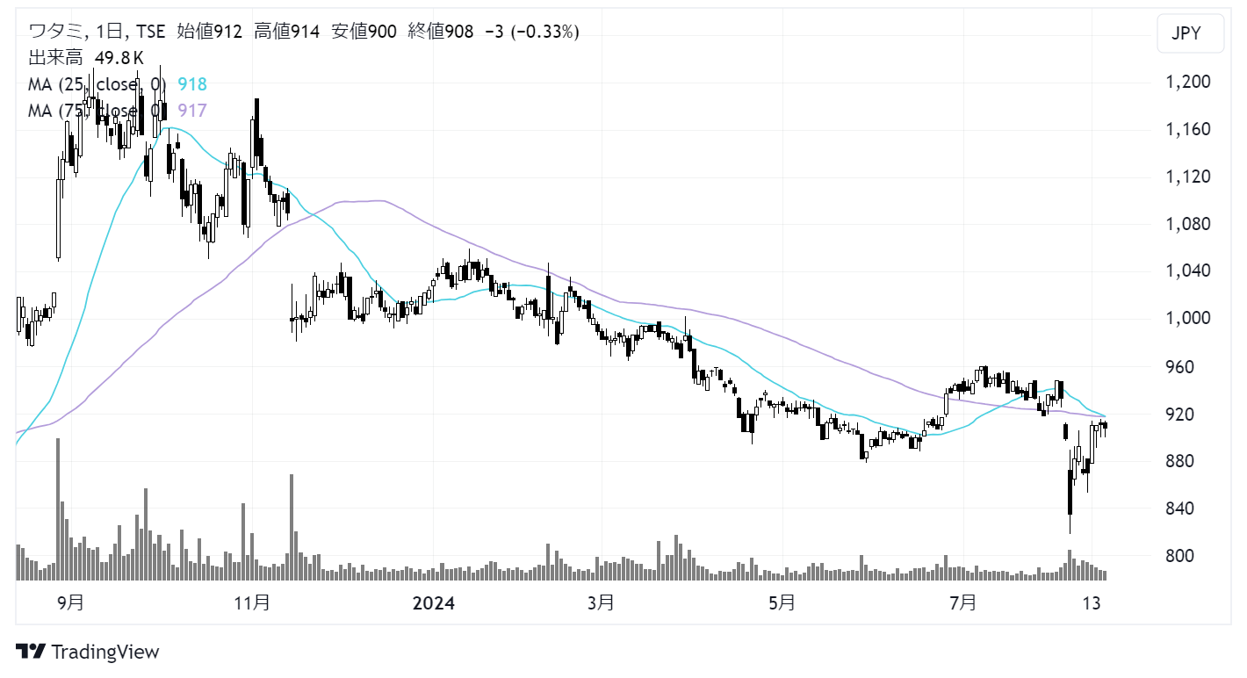
Task: Click the 13 date axis label
Action: click(x=1092, y=603)
